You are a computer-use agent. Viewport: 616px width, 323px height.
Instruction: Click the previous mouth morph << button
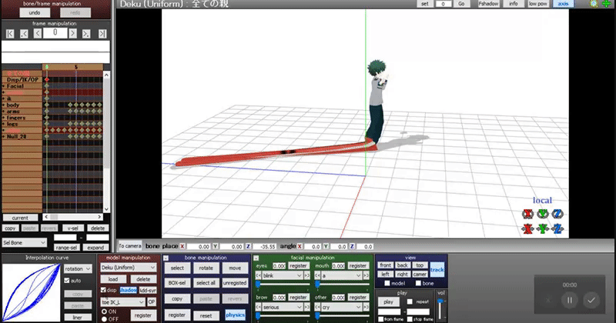(x=318, y=275)
